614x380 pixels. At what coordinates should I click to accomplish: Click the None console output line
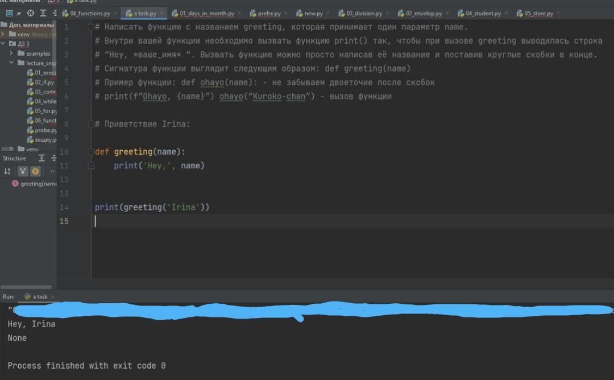pos(17,338)
